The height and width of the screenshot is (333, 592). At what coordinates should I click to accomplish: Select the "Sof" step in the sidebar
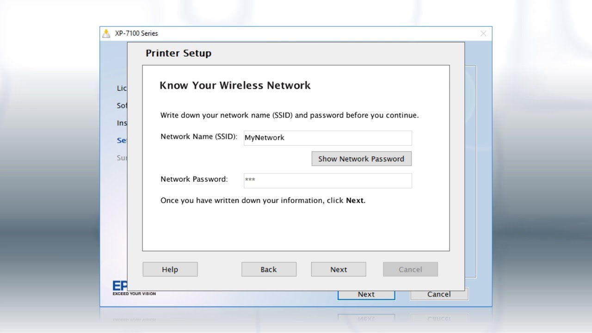122,105
